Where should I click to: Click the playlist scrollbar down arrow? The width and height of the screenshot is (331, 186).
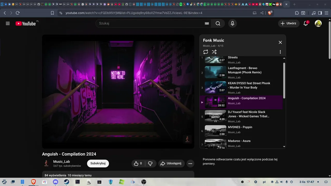(284, 146)
